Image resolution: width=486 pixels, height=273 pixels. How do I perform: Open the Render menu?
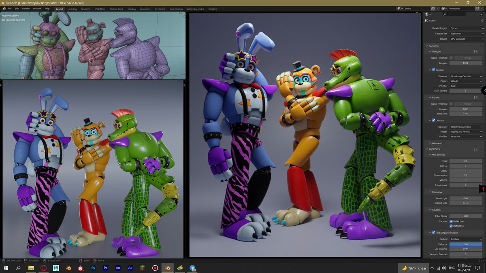[26, 8]
